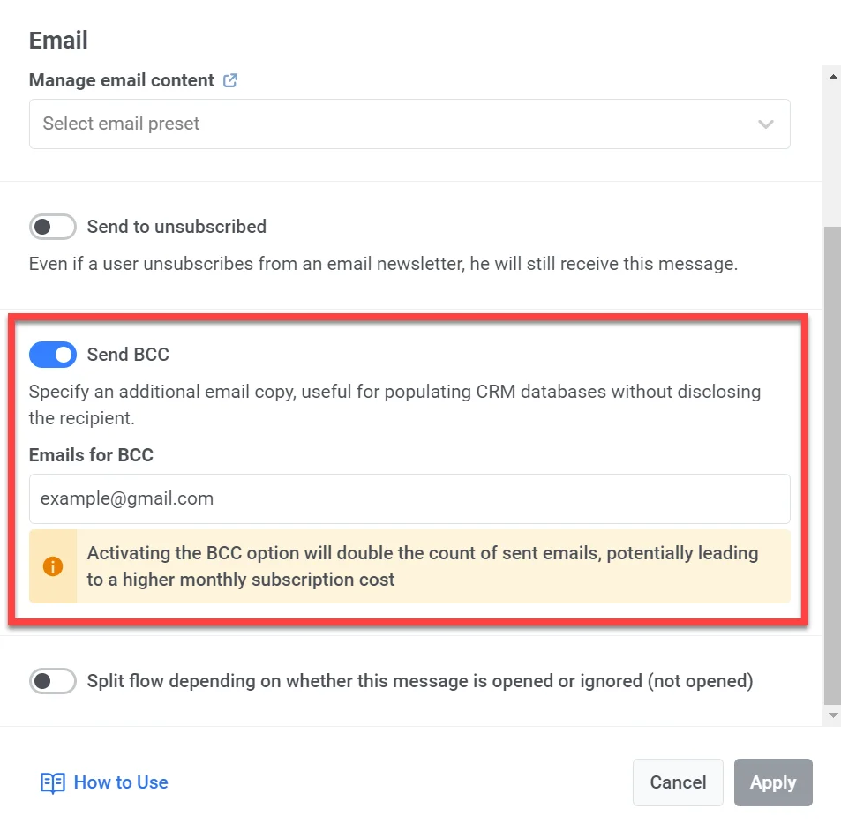The width and height of the screenshot is (841, 831).
Task: Expand the email preset chevron arrow
Action: point(765,124)
